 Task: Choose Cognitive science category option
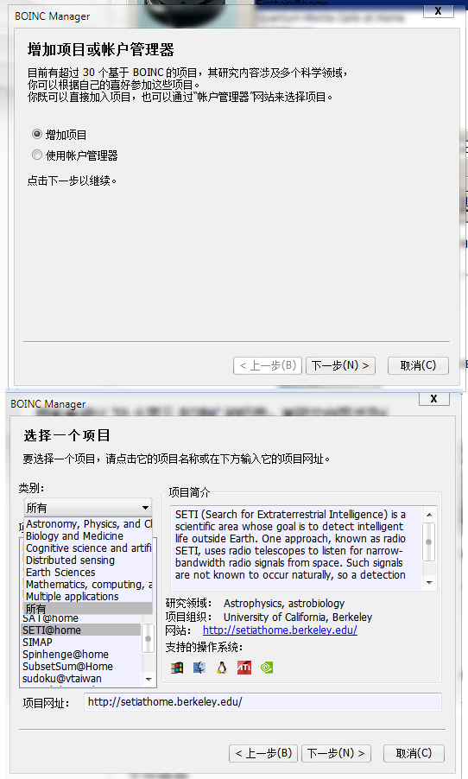[88, 548]
